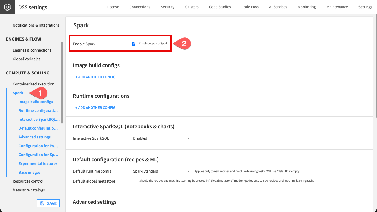The height and width of the screenshot is (212, 377).
Task: Jump to Advanced settings sidebar link
Action: click(34, 137)
